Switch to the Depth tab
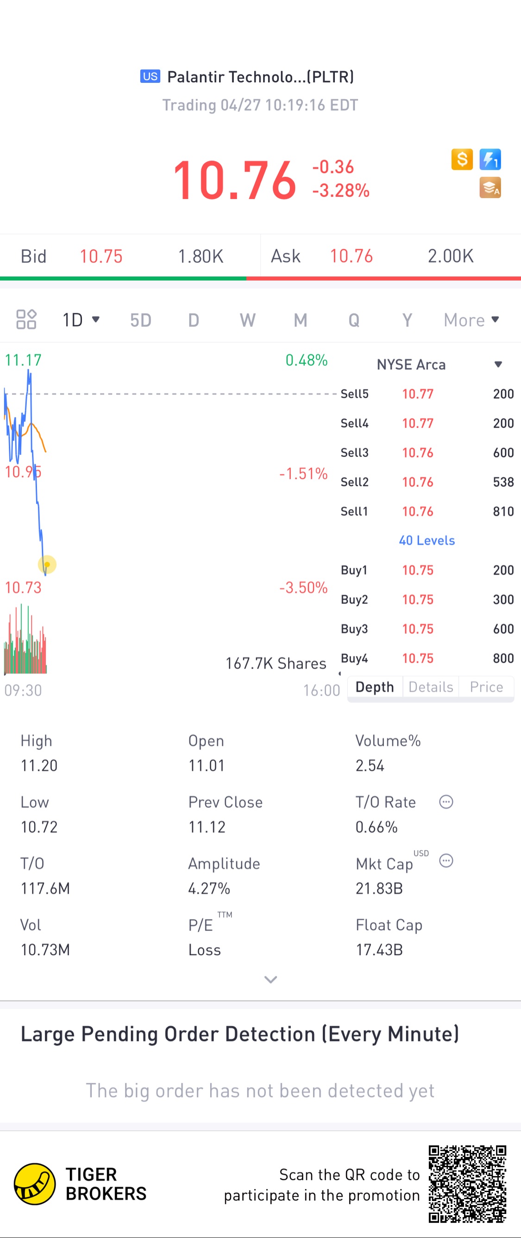 (374, 687)
